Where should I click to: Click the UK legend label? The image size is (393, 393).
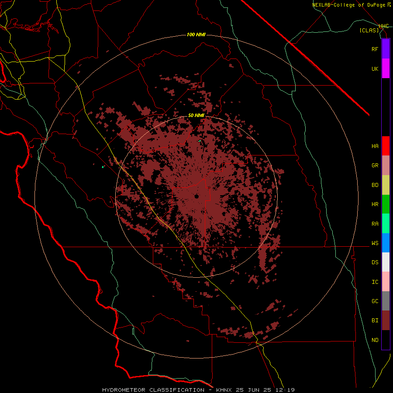pyautogui.click(x=375, y=69)
